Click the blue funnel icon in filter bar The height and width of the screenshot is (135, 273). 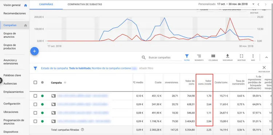[x=35, y=68]
